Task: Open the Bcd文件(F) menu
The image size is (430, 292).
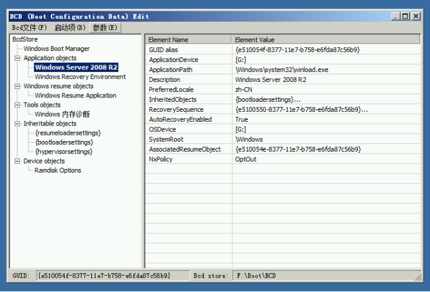Action: click(29, 27)
